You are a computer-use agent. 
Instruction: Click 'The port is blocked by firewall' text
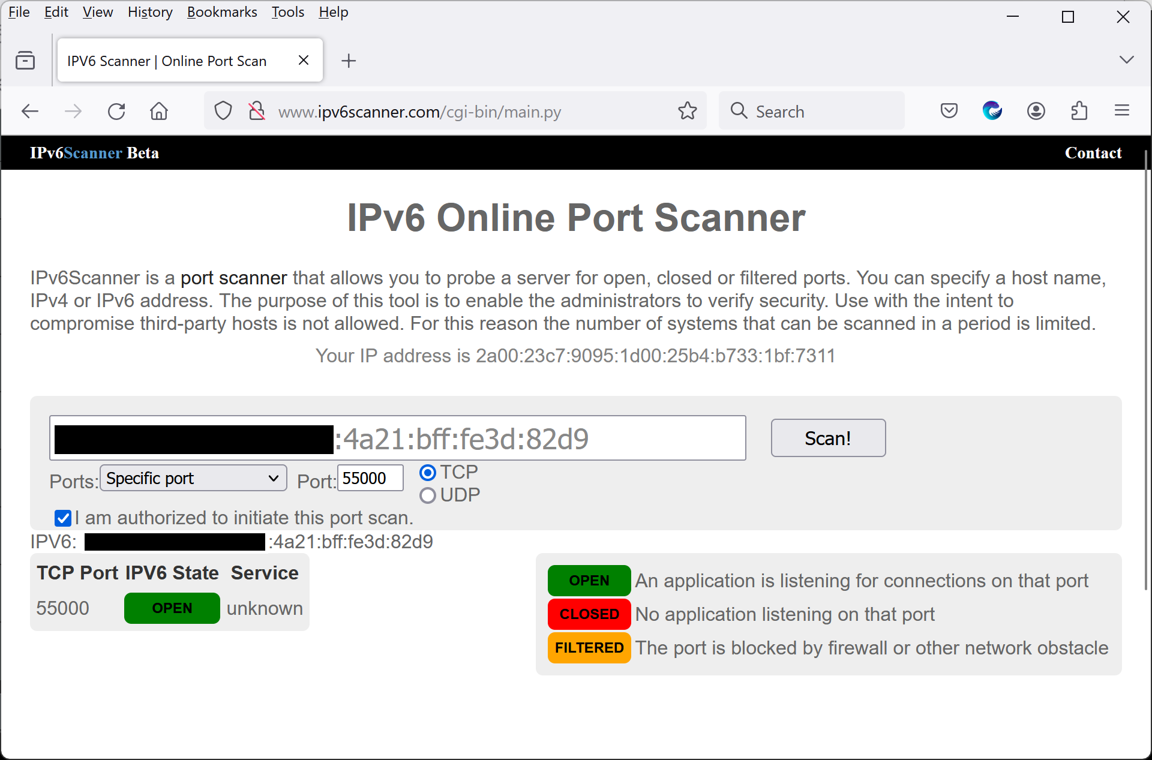(872, 648)
